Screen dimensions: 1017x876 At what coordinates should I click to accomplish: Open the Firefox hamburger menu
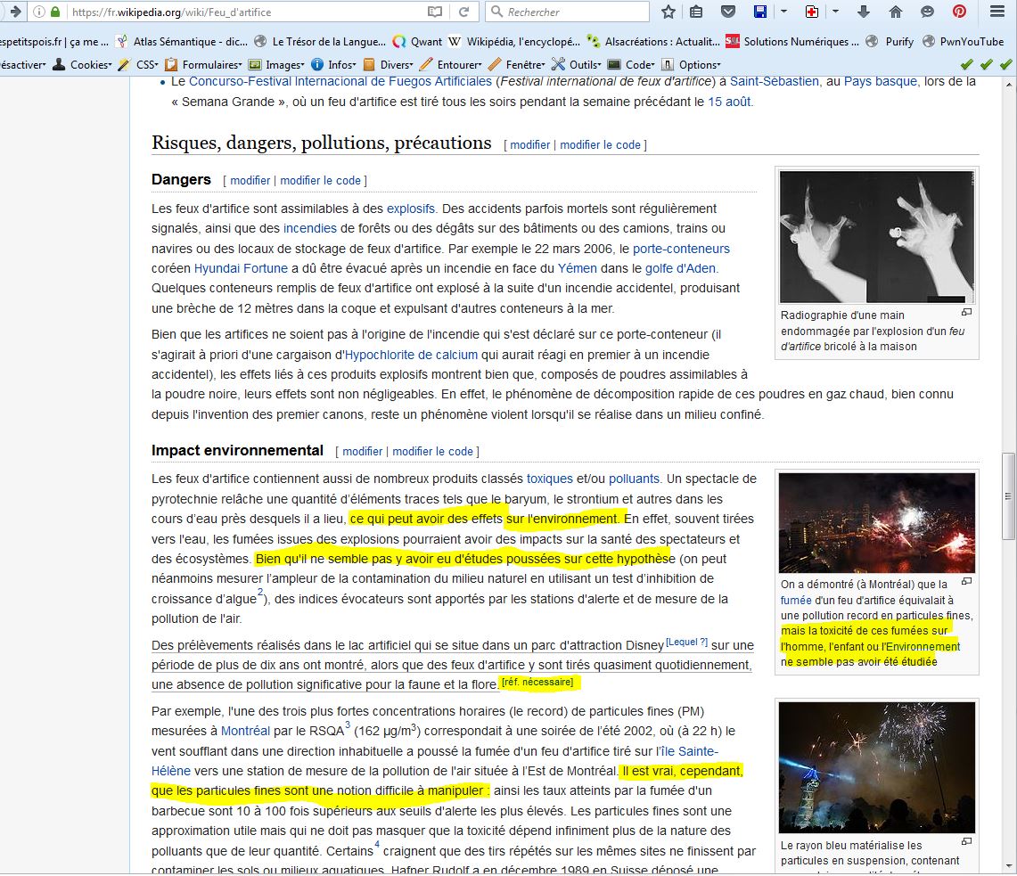997,12
